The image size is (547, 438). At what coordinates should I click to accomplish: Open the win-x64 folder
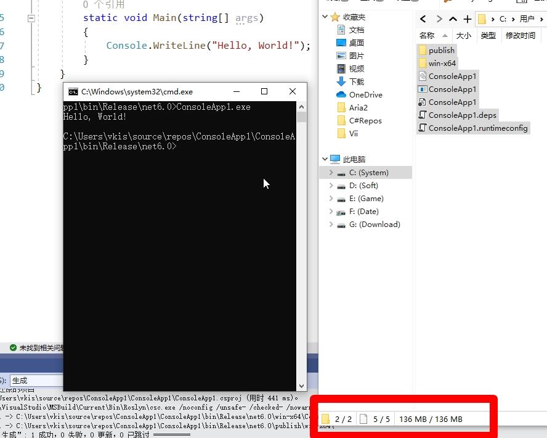pyautogui.click(x=442, y=63)
